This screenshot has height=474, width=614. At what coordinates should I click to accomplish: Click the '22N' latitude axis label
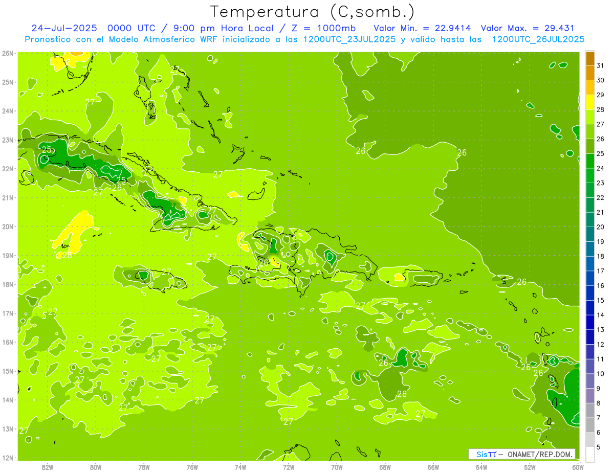pos(7,169)
